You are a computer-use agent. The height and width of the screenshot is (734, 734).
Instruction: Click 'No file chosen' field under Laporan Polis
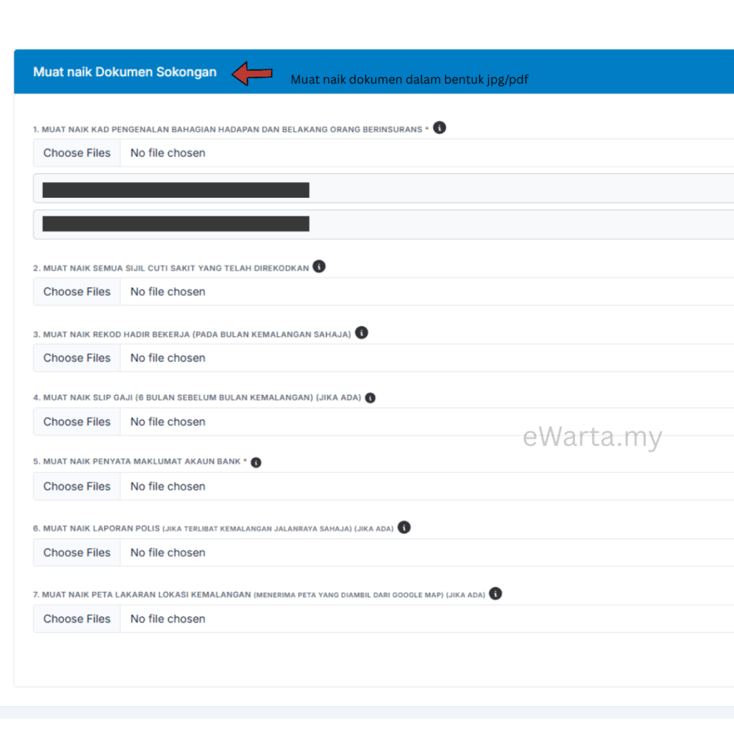point(427,553)
